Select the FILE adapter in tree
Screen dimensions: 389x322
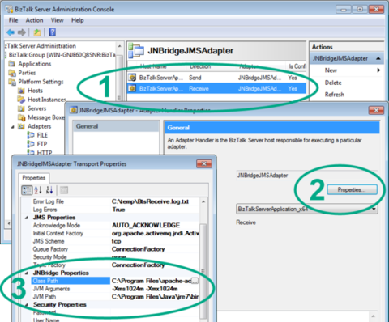[42, 135]
